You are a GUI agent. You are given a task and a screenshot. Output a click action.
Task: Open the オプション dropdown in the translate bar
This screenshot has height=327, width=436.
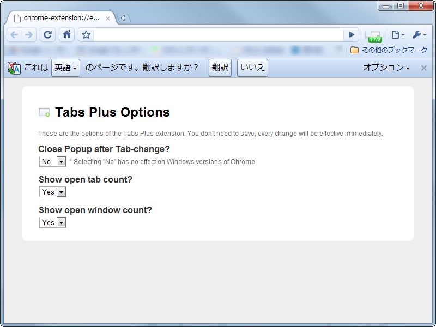point(386,68)
